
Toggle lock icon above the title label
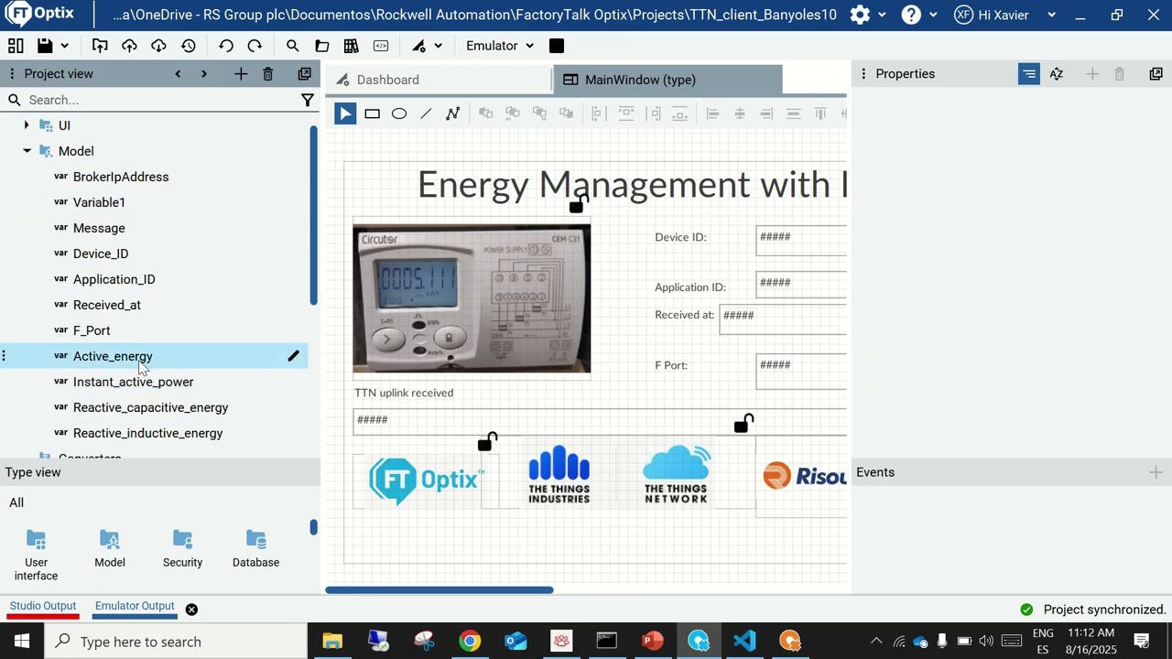(578, 203)
